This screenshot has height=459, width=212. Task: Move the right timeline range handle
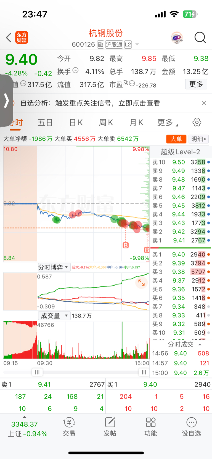pyautogui.click(x=144, y=372)
